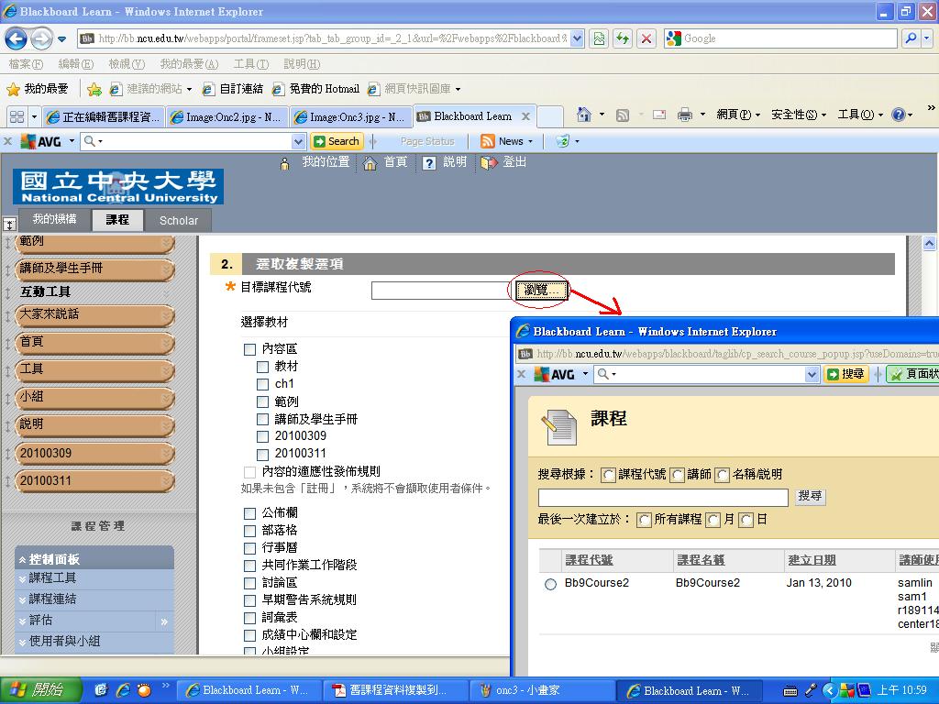Check the 公佈欄 checkbox

pyautogui.click(x=249, y=513)
